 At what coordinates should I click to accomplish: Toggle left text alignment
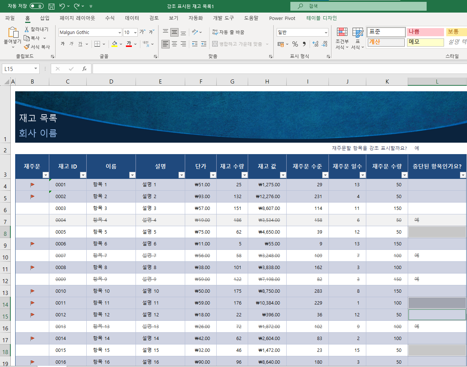[x=166, y=44]
